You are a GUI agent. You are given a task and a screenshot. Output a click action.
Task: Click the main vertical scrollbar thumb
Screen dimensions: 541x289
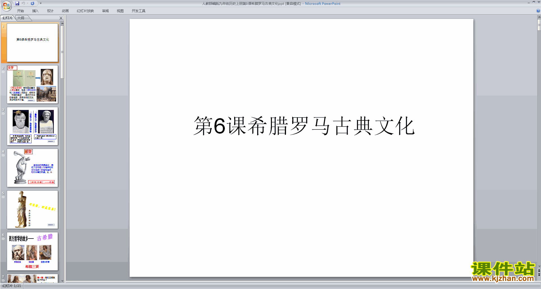[x=539, y=25]
